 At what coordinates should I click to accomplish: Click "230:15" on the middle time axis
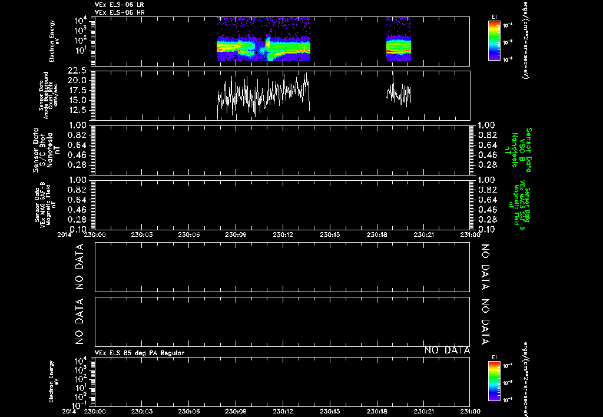pos(330,234)
